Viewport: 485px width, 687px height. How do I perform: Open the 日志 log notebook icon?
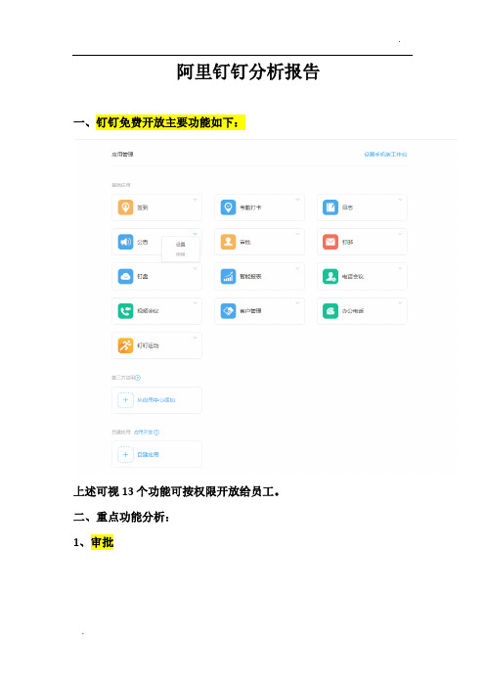tap(331, 207)
